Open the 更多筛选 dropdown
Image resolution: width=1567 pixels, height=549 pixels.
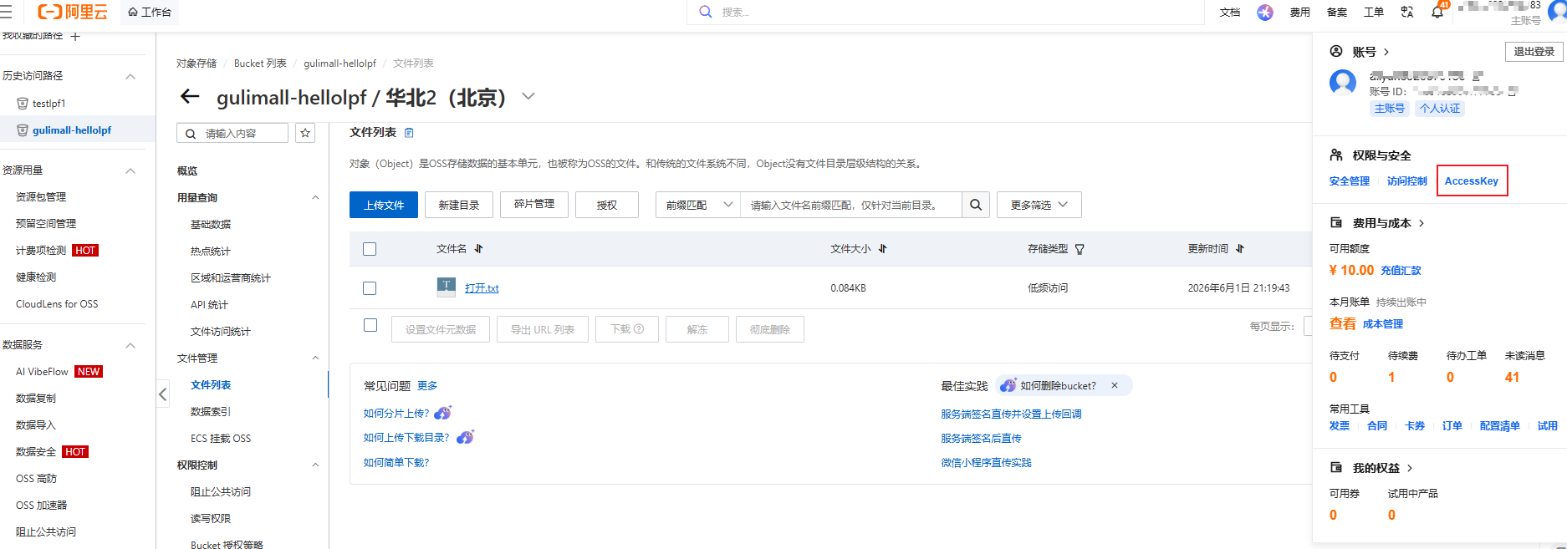point(1039,205)
